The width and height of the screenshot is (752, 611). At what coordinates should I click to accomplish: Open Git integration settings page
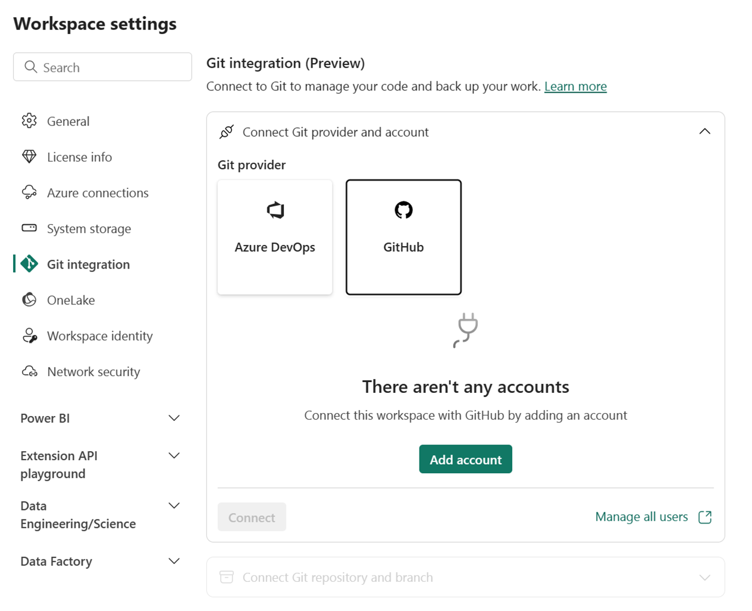(88, 264)
